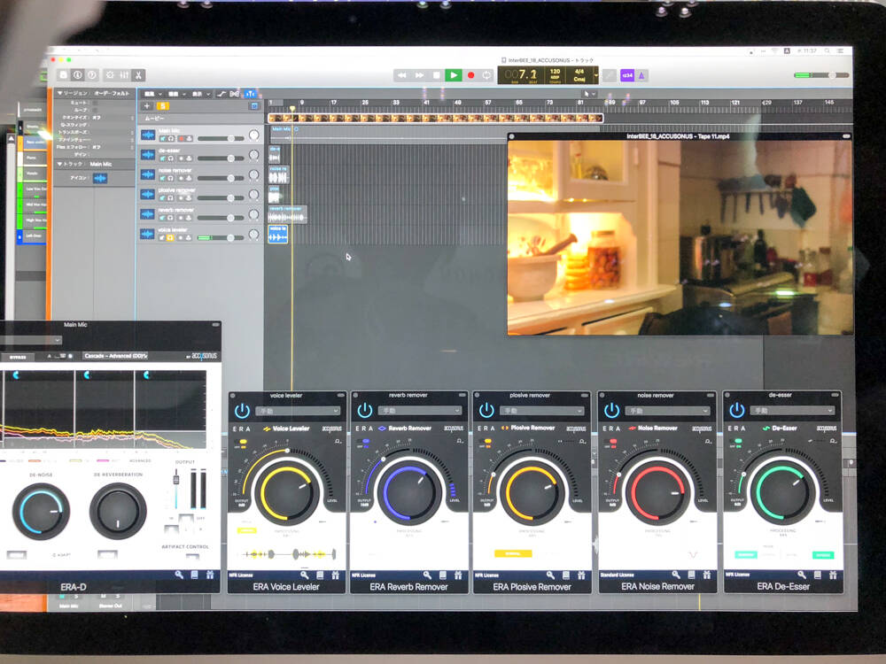Open the plosive remover plugin preset dropdown
This screenshot has height=664, width=886.
pyautogui.click(x=542, y=411)
